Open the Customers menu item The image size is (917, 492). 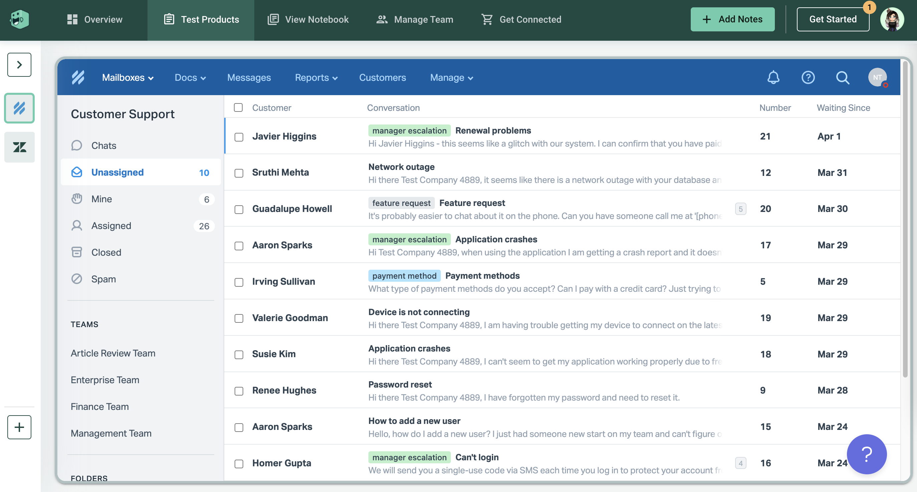[382, 78]
